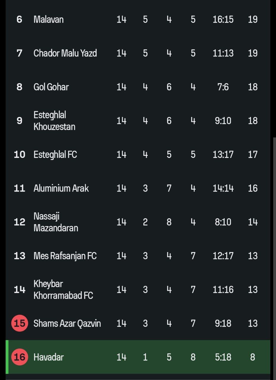276x380 pixels.
Task: Click the red 15 relegation badge
Action: click(20, 323)
